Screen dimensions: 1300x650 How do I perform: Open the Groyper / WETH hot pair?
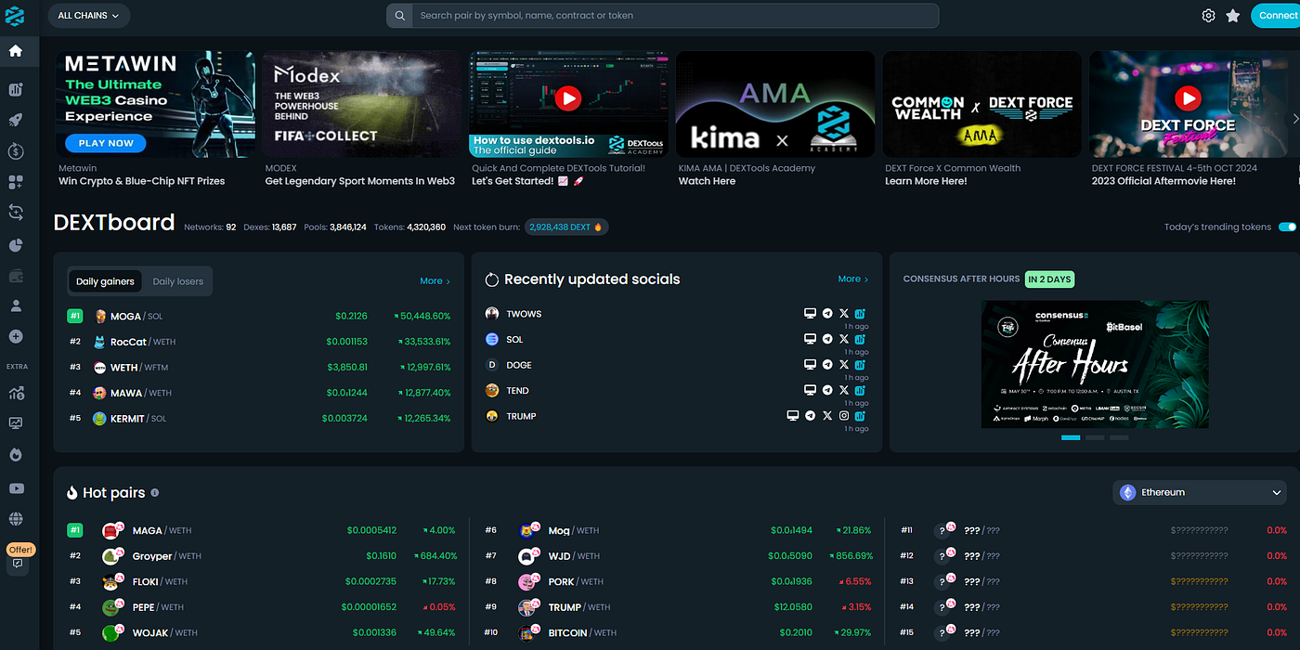click(262, 556)
